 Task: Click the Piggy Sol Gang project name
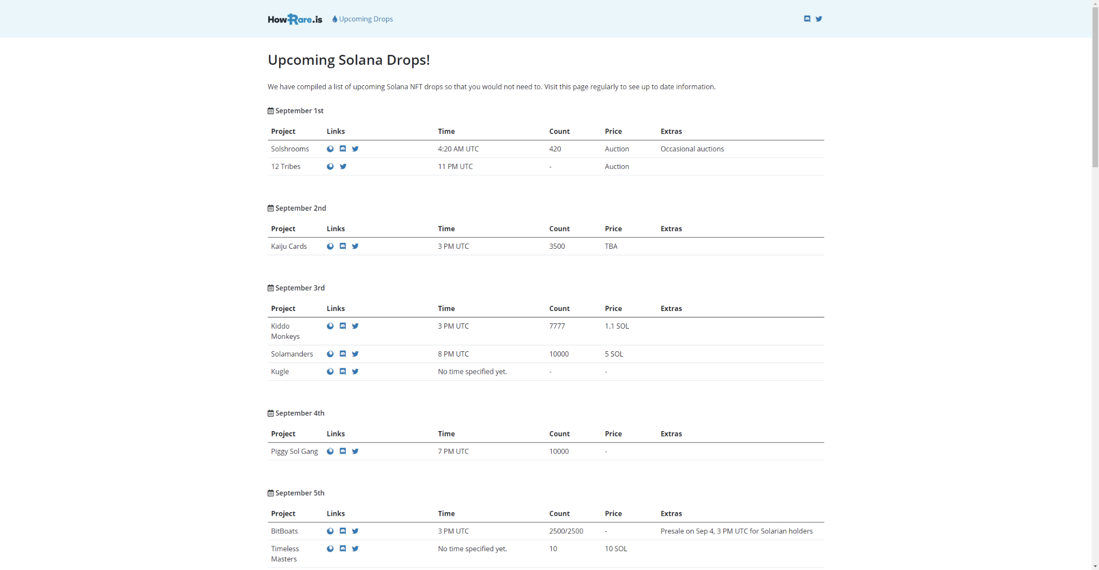point(295,451)
